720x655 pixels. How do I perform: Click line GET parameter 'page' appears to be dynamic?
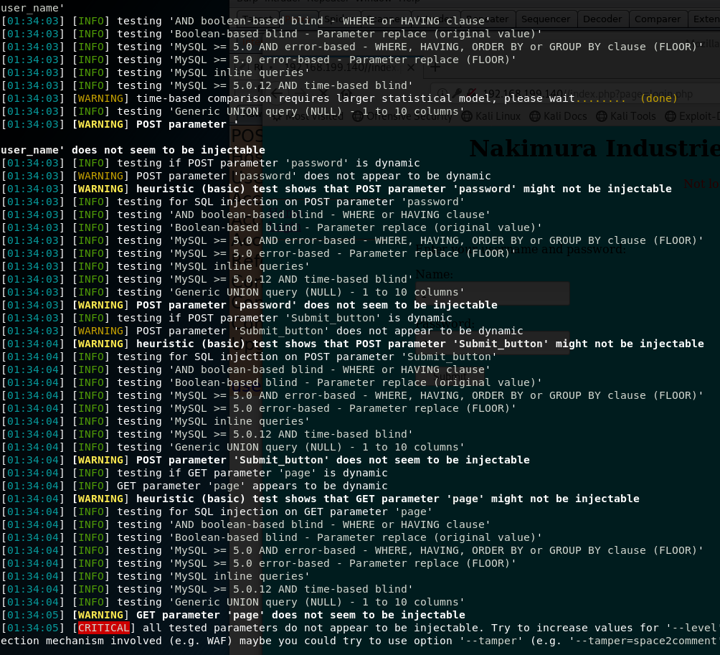click(x=194, y=486)
